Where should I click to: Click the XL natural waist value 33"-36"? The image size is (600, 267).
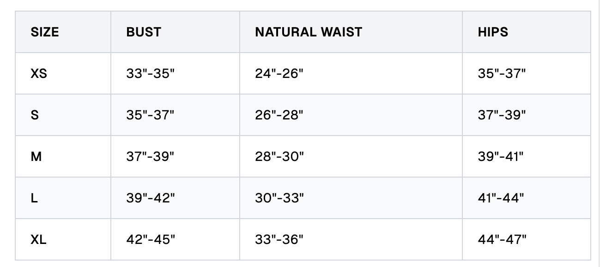tap(279, 240)
